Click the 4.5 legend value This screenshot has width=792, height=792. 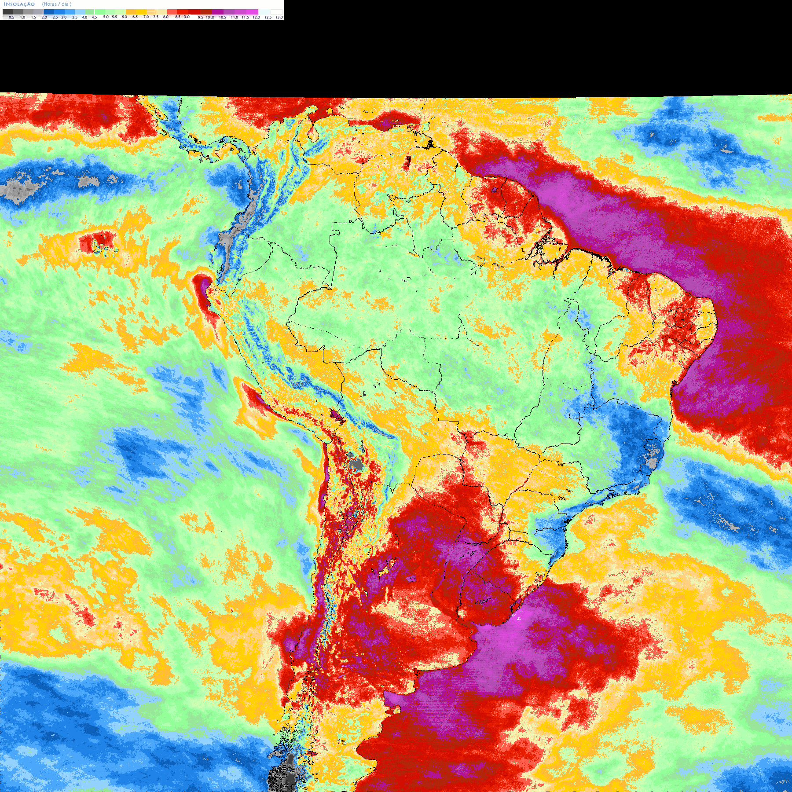tap(94, 17)
